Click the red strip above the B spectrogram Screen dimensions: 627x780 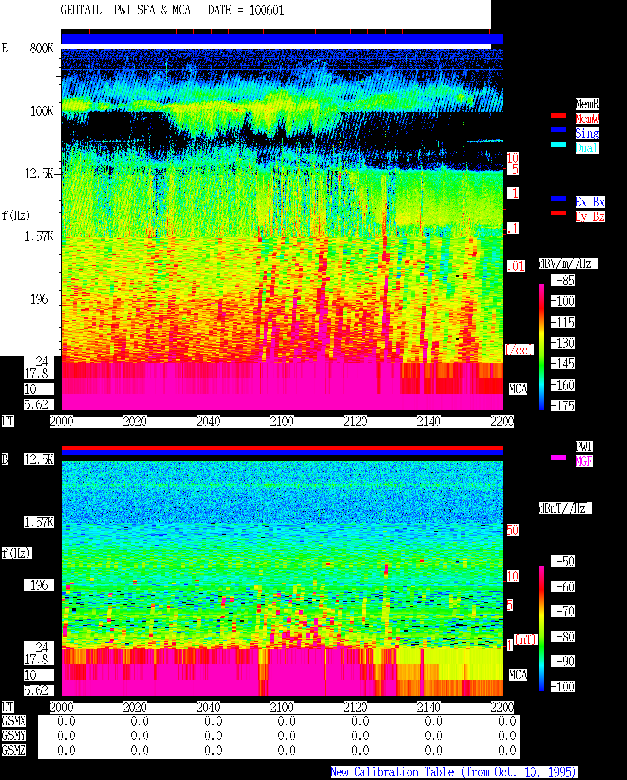point(282,448)
